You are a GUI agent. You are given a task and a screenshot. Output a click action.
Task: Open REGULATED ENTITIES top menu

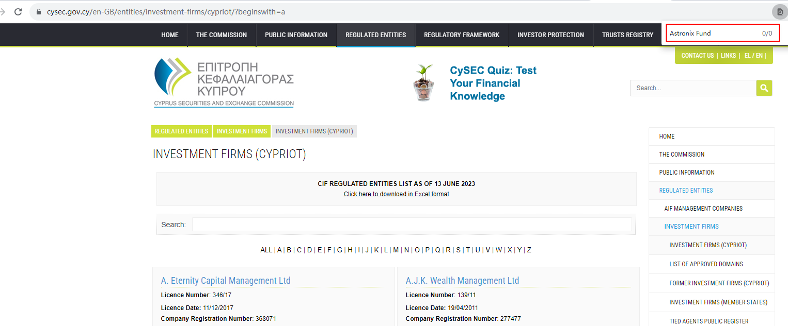tap(376, 35)
